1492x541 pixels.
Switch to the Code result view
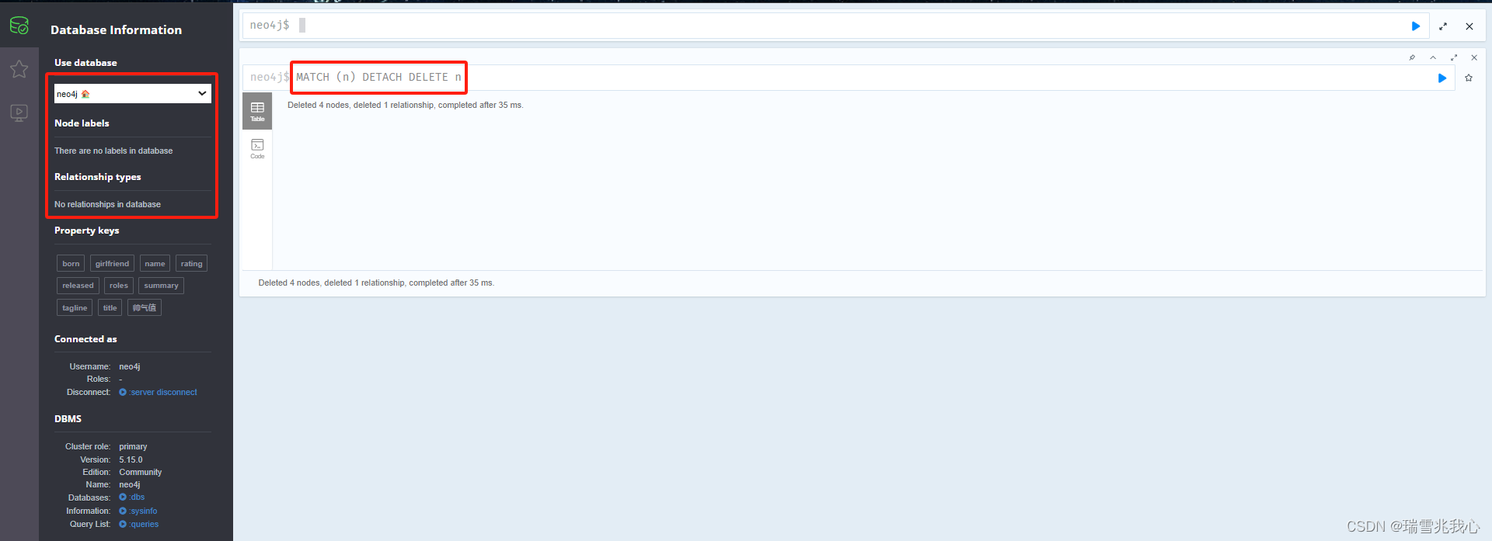coord(257,148)
